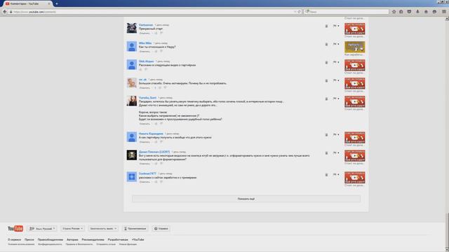Bookmark this page with star icon

(x=394, y=12)
